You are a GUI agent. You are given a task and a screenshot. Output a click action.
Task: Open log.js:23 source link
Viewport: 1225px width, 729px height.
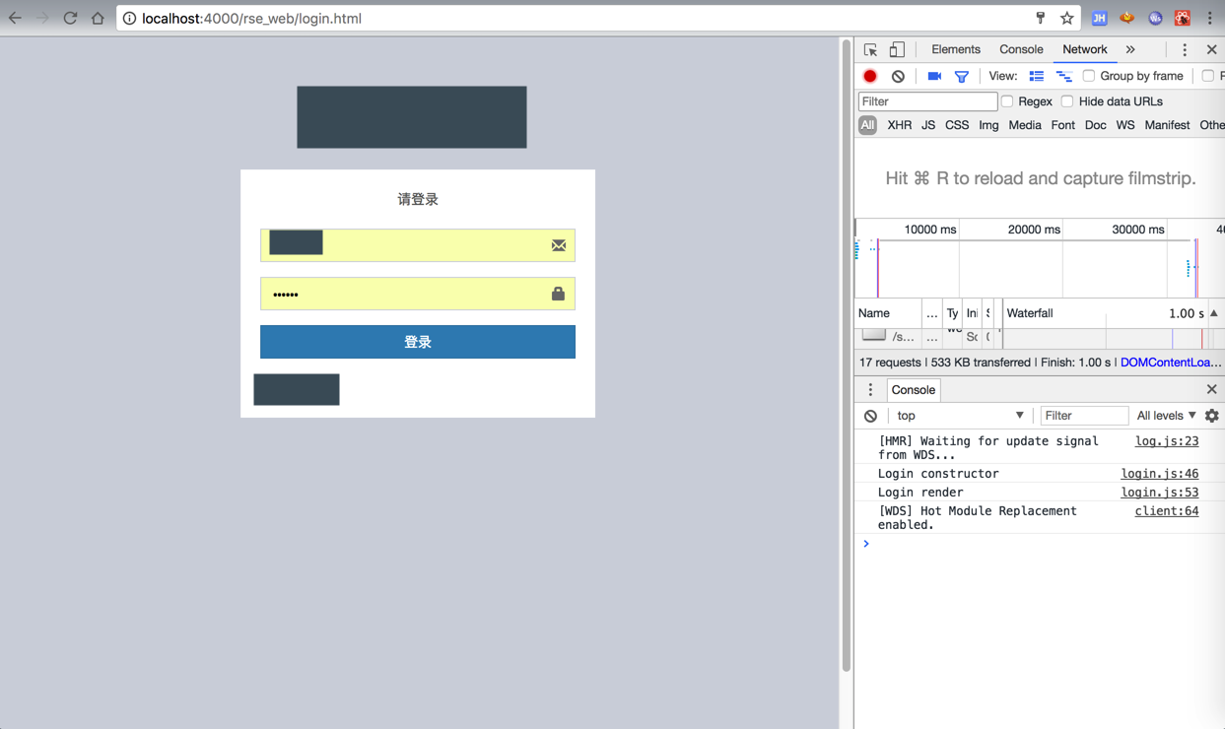(1167, 441)
